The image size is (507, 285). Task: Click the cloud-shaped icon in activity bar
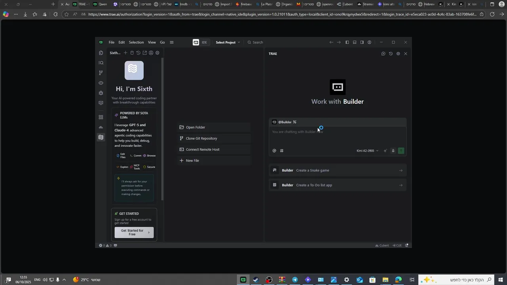click(x=101, y=127)
